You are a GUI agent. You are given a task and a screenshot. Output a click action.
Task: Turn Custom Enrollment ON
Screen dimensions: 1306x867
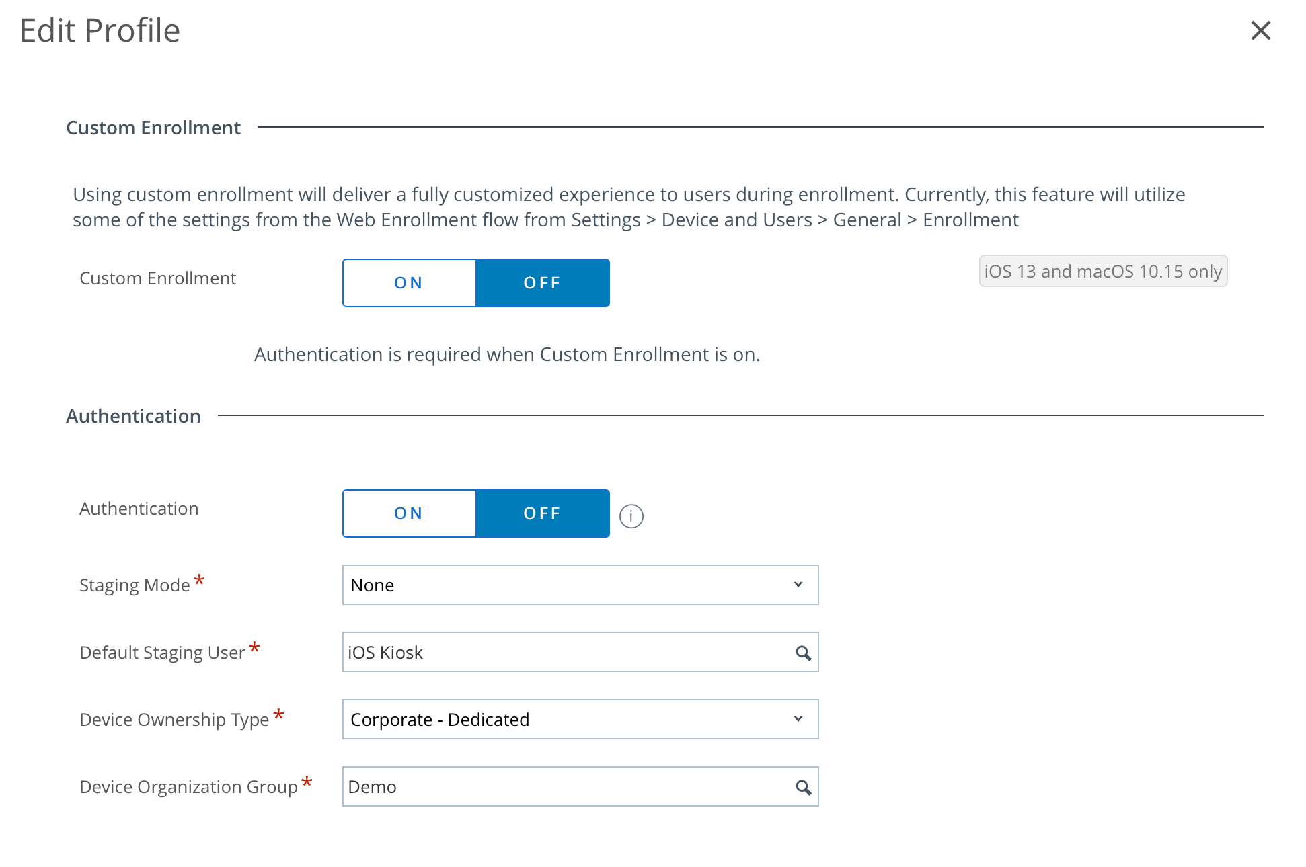(x=409, y=283)
